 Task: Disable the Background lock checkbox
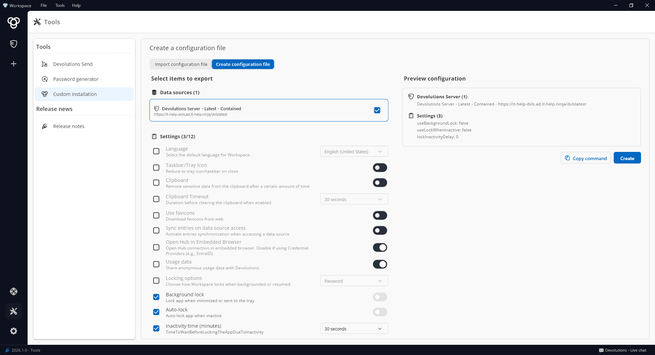156,297
